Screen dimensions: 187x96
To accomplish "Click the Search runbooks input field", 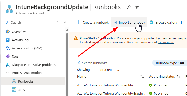I will pos(113,63).
